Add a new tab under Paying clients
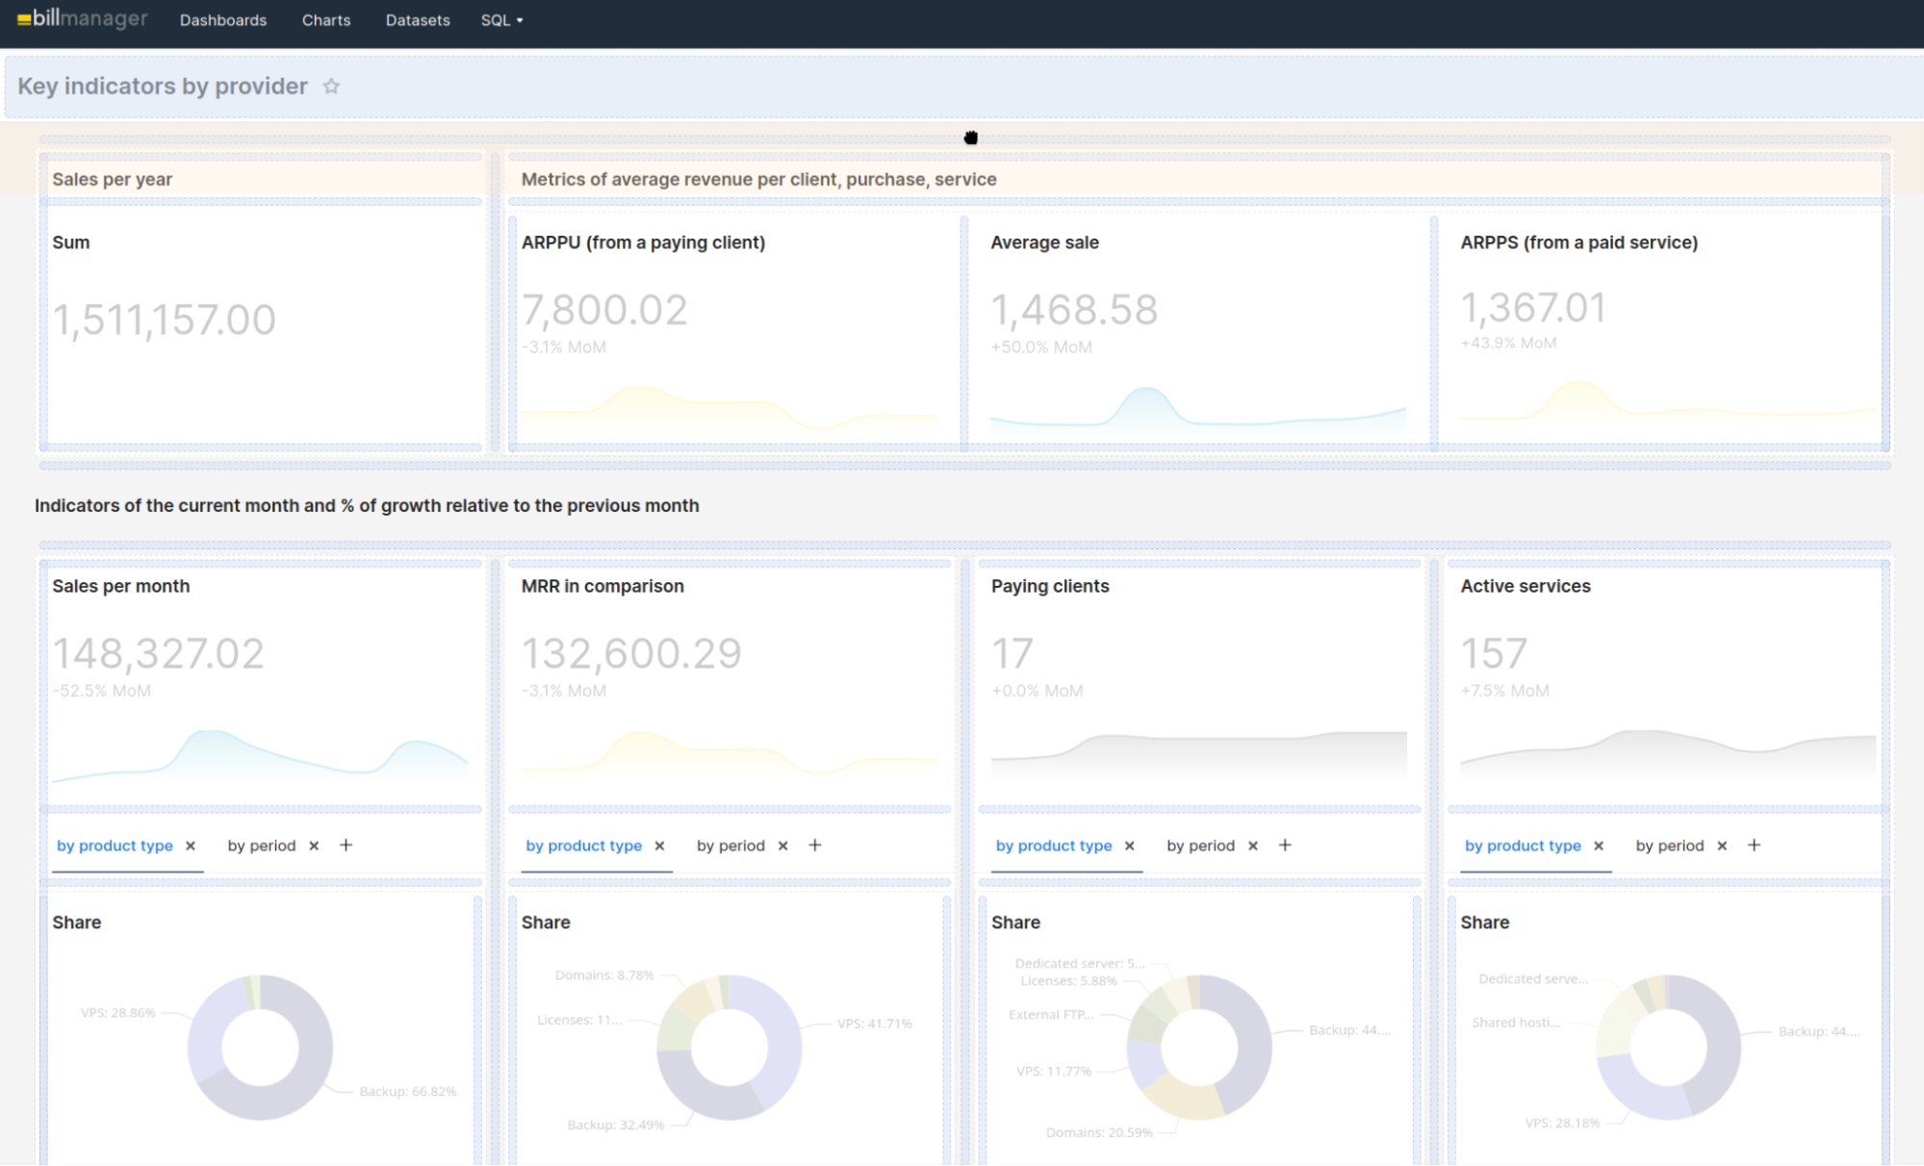Viewport: 1924px width, 1166px height. 1285,845
